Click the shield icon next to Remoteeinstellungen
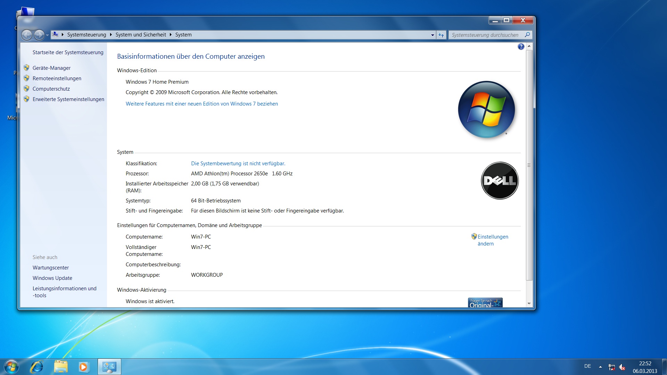 [x=26, y=78]
